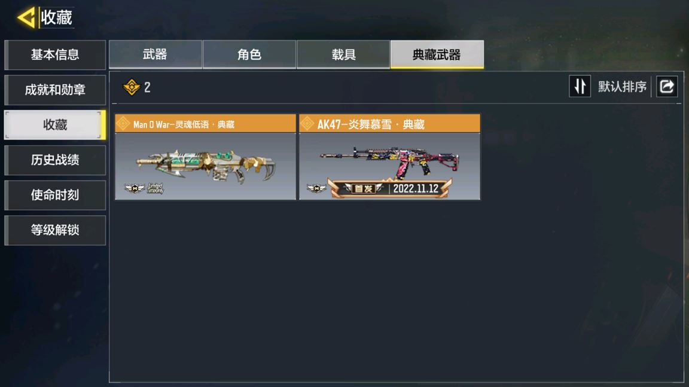Go to 历史战绩 page

(55, 160)
